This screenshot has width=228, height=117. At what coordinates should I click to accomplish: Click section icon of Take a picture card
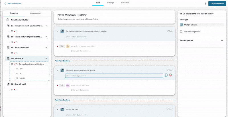(x=62, y=70)
